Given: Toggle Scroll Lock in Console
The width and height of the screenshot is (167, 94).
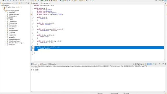Looking at the screenshot, I should [x=143, y=64].
